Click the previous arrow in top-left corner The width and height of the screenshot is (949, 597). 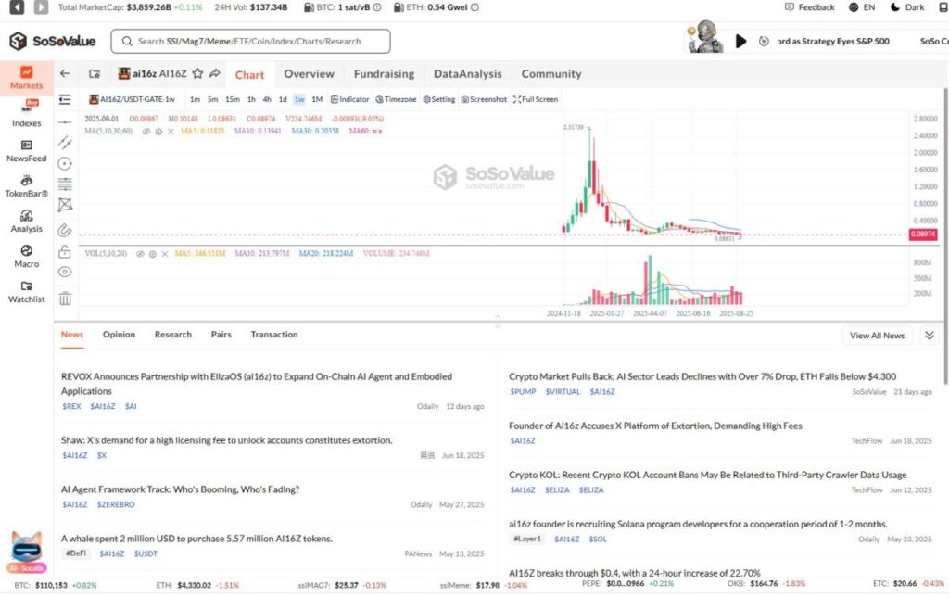17,7
